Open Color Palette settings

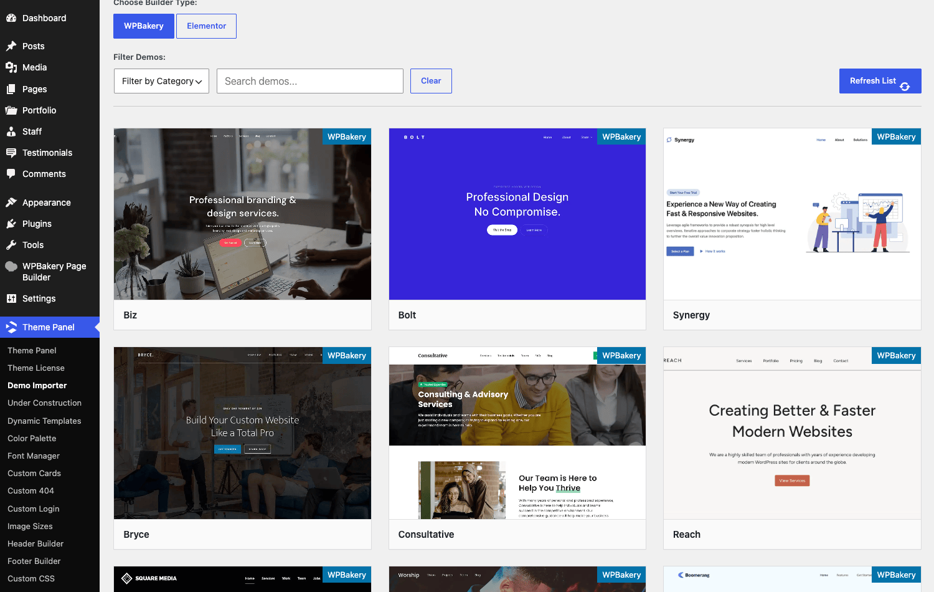click(x=32, y=438)
